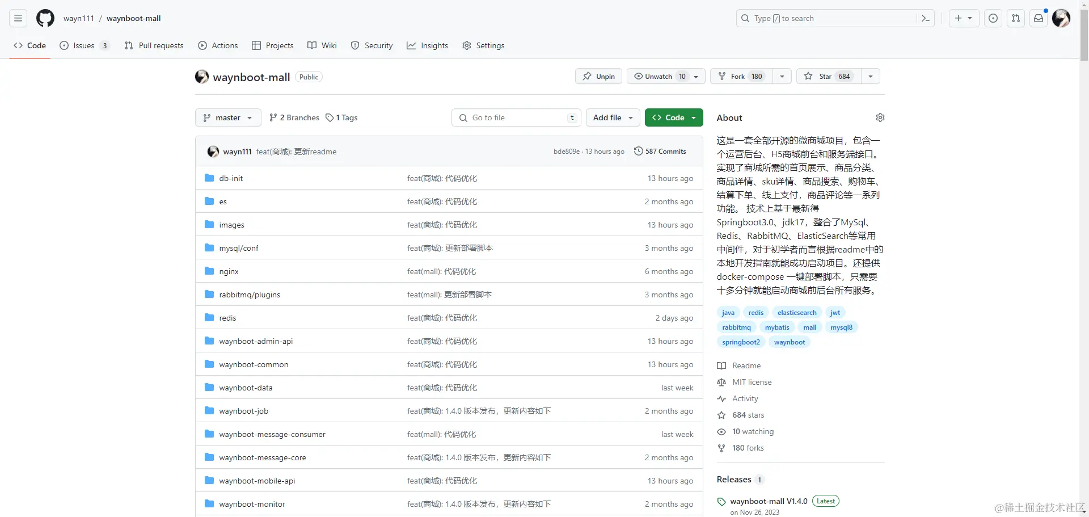Open the create new plus dropdown
Image resolution: width=1089 pixels, height=517 pixels.
tap(964, 18)
